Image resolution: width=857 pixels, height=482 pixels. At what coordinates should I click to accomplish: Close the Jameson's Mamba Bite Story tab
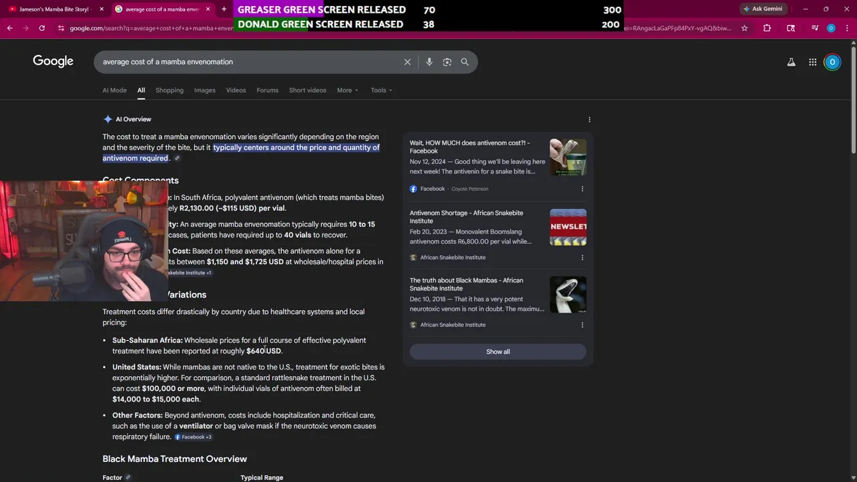pyautogui.click(x=102, y=9)
